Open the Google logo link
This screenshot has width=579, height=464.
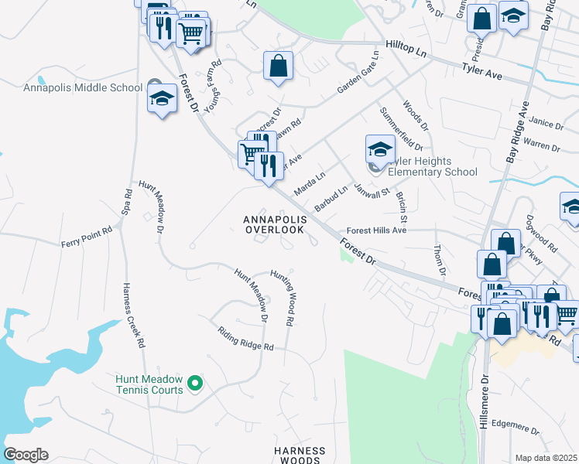pyautogui.click(x=26, y=455)
